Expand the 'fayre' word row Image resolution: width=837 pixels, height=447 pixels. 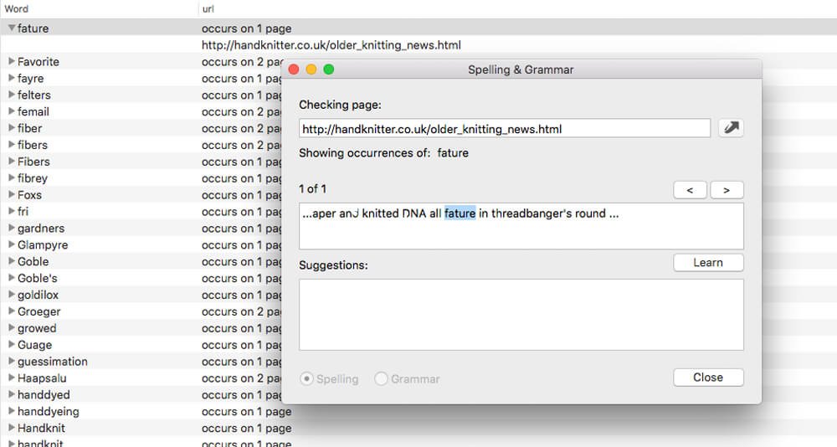(x=12, y=79)
